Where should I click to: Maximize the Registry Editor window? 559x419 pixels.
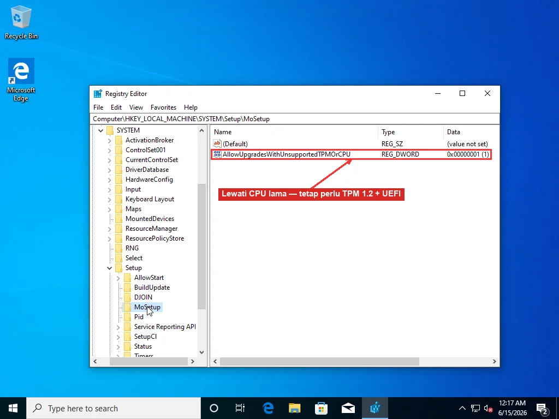click(462, 93)
